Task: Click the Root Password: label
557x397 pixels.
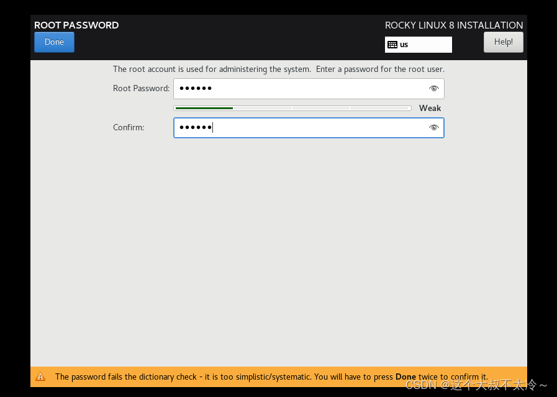Action: (141, 88)
